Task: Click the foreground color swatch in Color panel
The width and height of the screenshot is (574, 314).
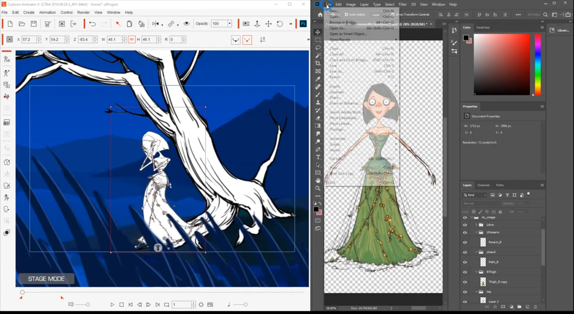Action: [466, 38]
